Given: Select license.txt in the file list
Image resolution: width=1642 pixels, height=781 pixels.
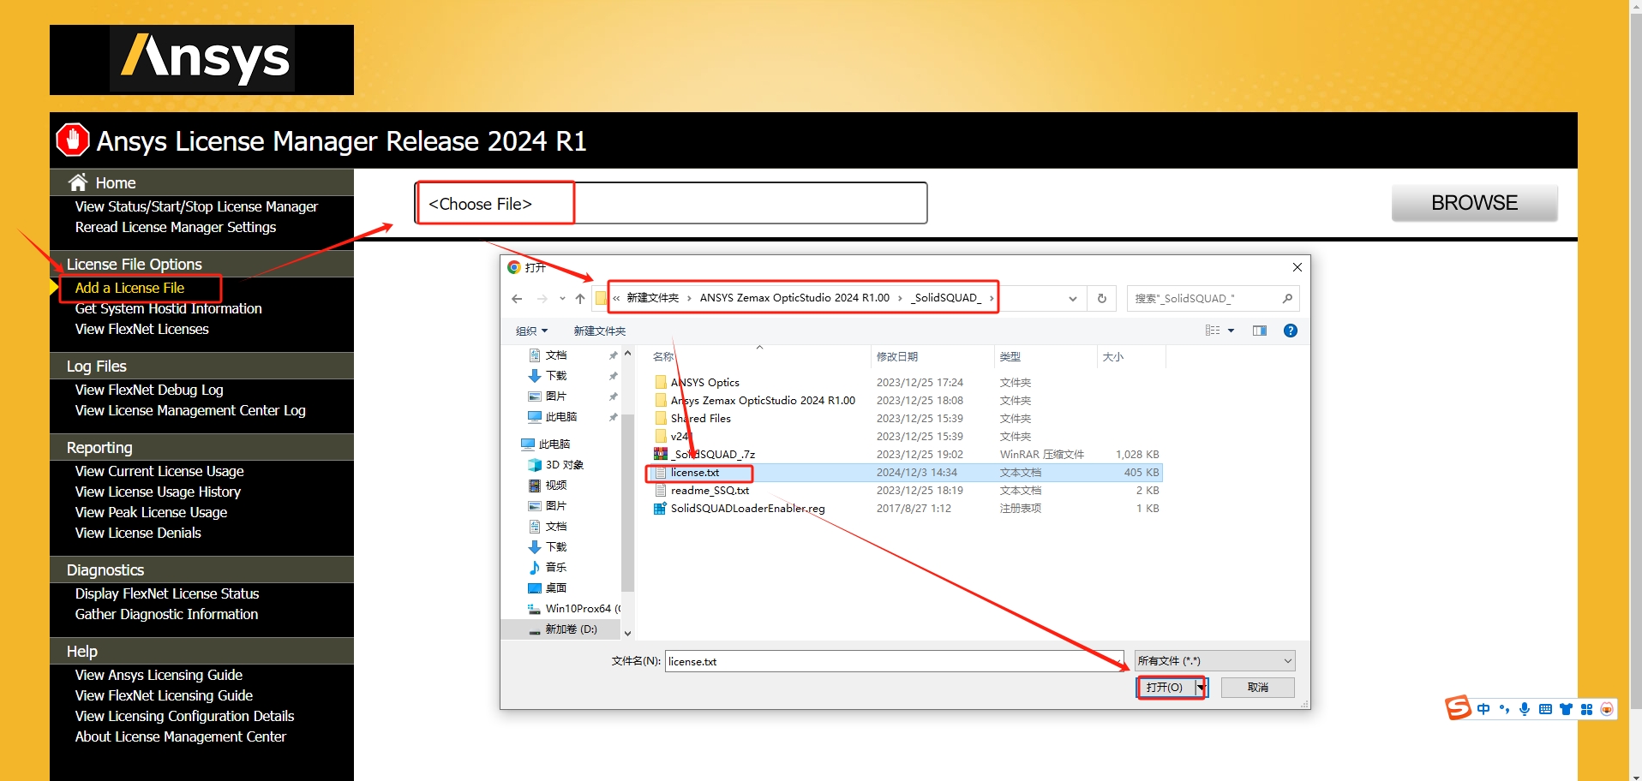Looking at the screenshot, I should pyautogui.click(x=696, y=473).
